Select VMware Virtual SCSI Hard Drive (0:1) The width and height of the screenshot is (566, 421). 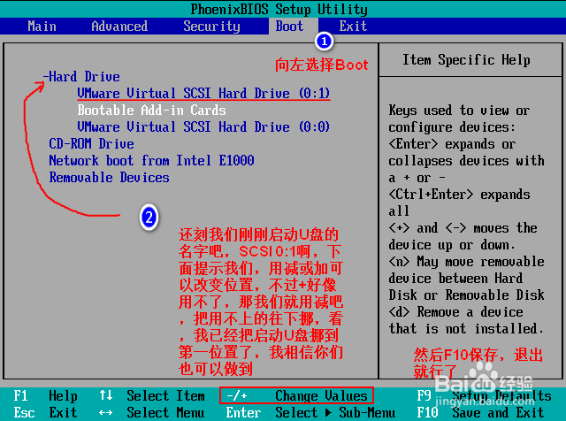(203, 93)
